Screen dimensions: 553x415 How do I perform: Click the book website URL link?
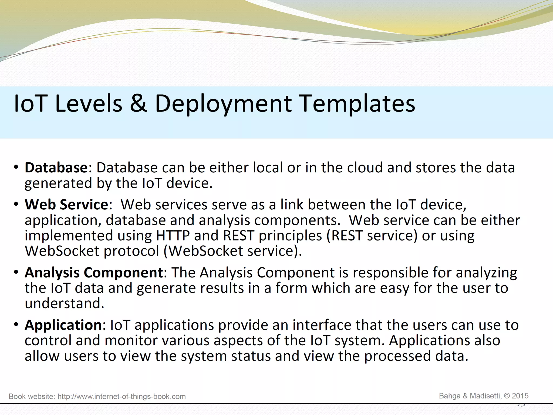click(122, 396)
